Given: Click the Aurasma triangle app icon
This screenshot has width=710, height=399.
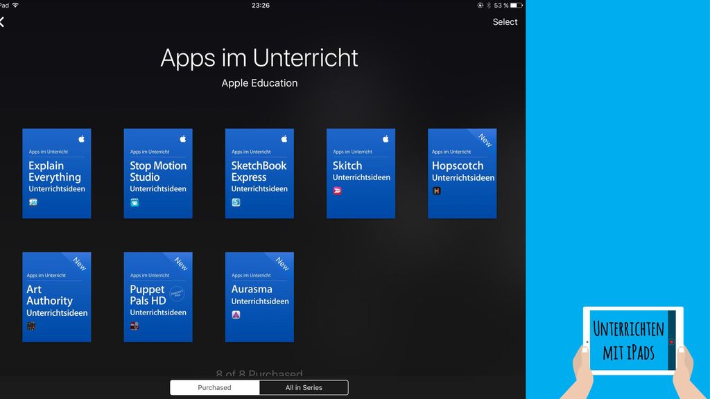Looking at the screenshot, I should (x=236, y=314).
